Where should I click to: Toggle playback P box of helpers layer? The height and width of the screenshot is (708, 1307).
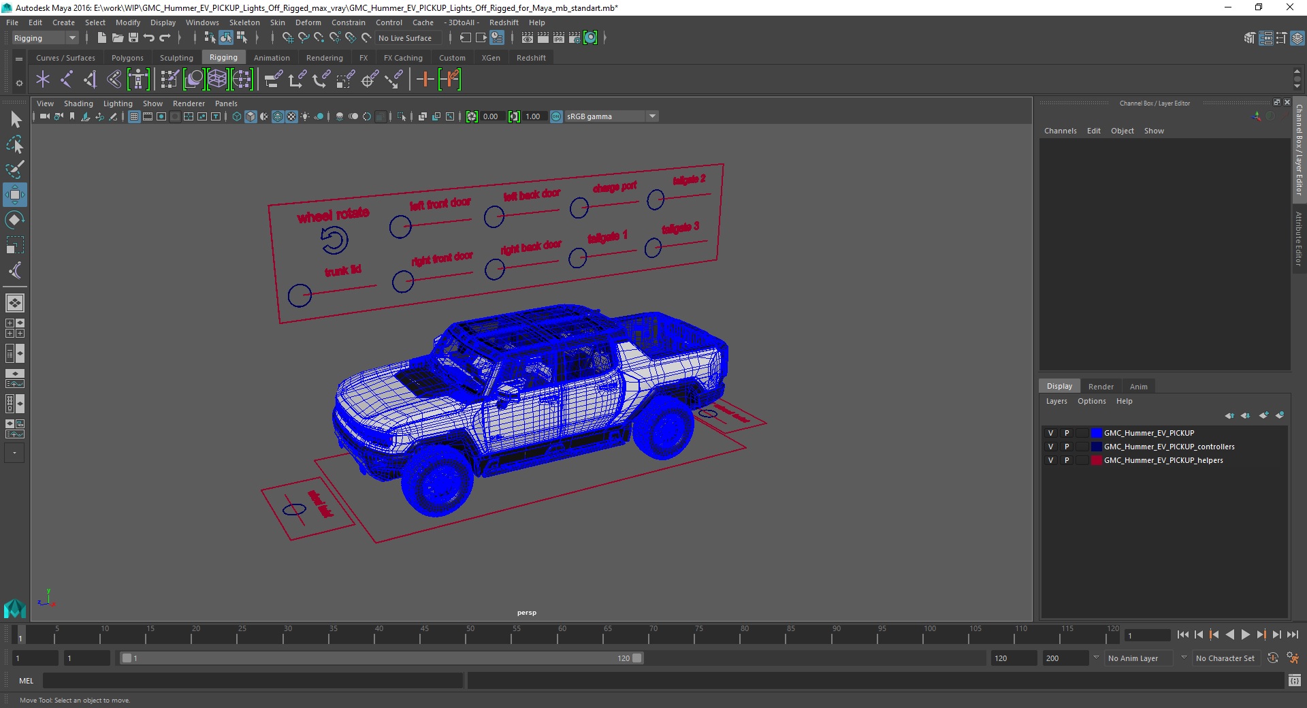(1067, 460)
